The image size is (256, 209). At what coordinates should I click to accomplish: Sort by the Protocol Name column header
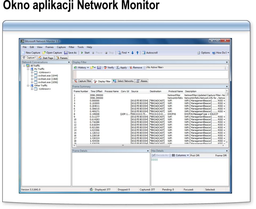click(175, 91)
